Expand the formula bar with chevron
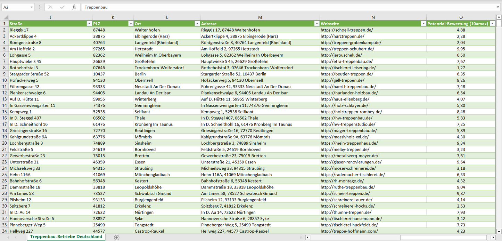Viewport: 502px width, 241px height. click(x=498, y=7)
